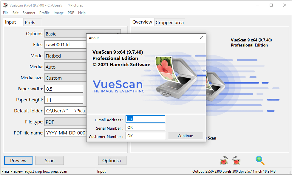
Task: Select the Overview tab
Action: click(x=142, y=22)
